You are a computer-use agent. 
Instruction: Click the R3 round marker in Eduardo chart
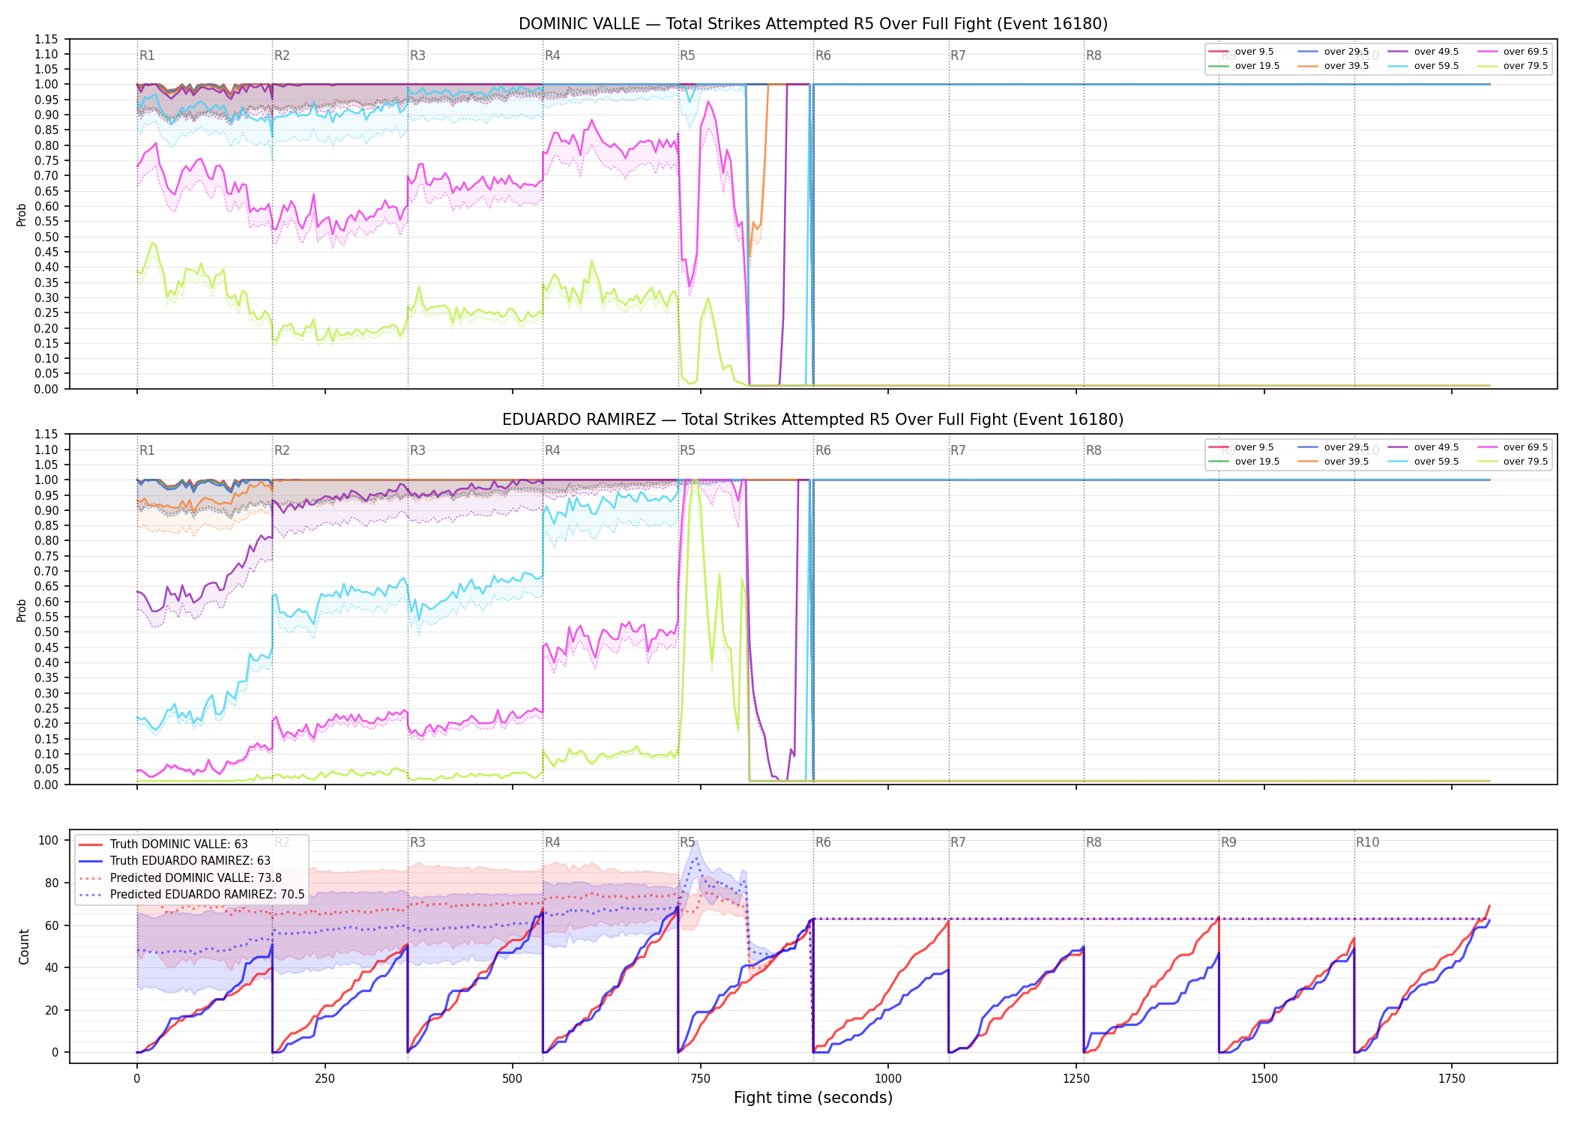417,450
